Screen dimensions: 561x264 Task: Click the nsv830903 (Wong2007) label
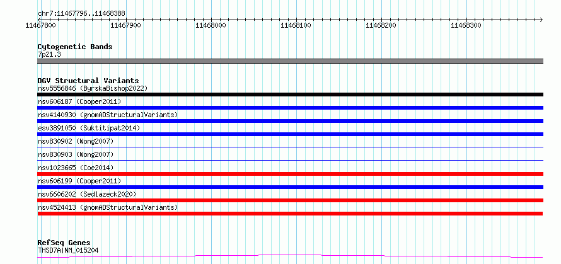[x=76, y=154]
